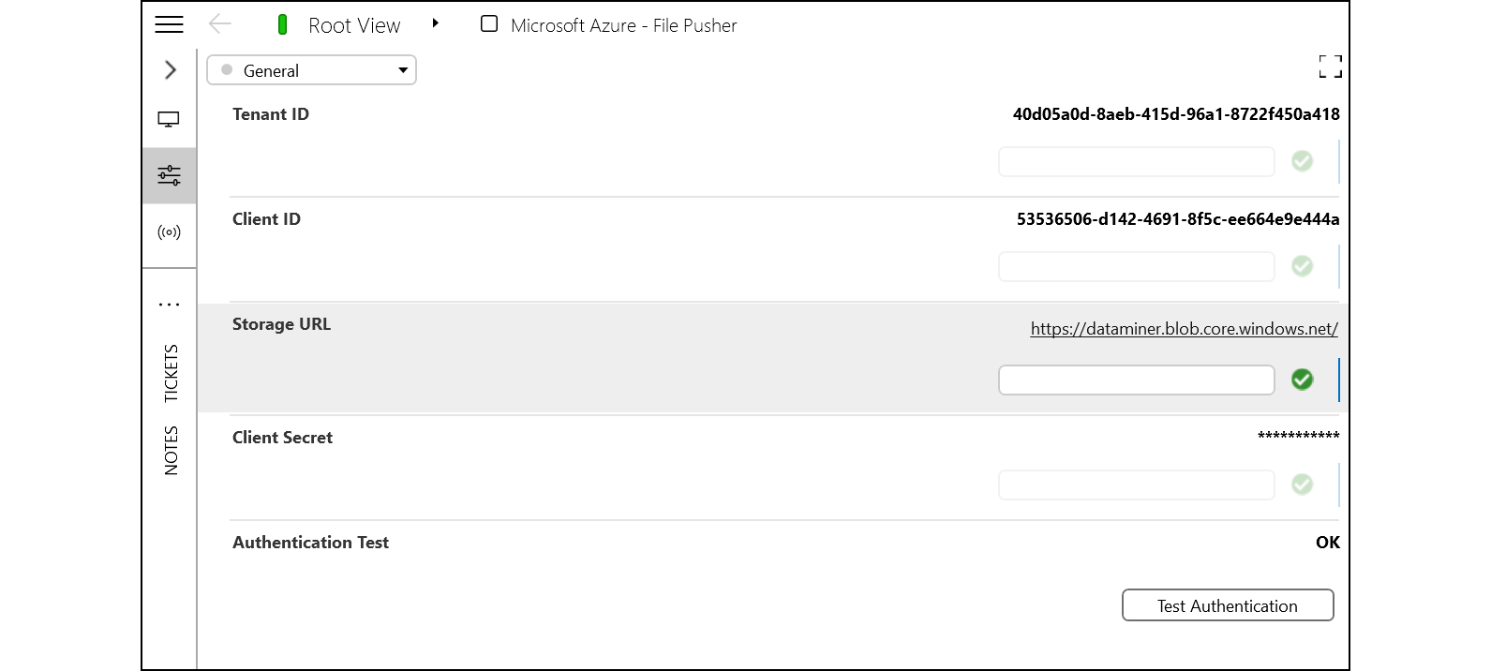This screenshot has height=671, width=1491.
Task: Open the visual monitor page icon
Action: 169,120
